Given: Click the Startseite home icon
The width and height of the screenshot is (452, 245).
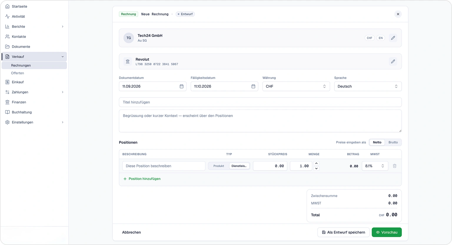Looking at the screenshot, I should pyautogui.click(x=7, y=6).
